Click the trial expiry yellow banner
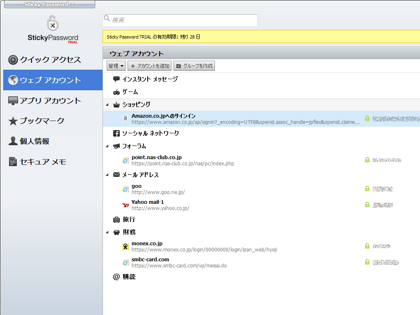 (261, 37)
